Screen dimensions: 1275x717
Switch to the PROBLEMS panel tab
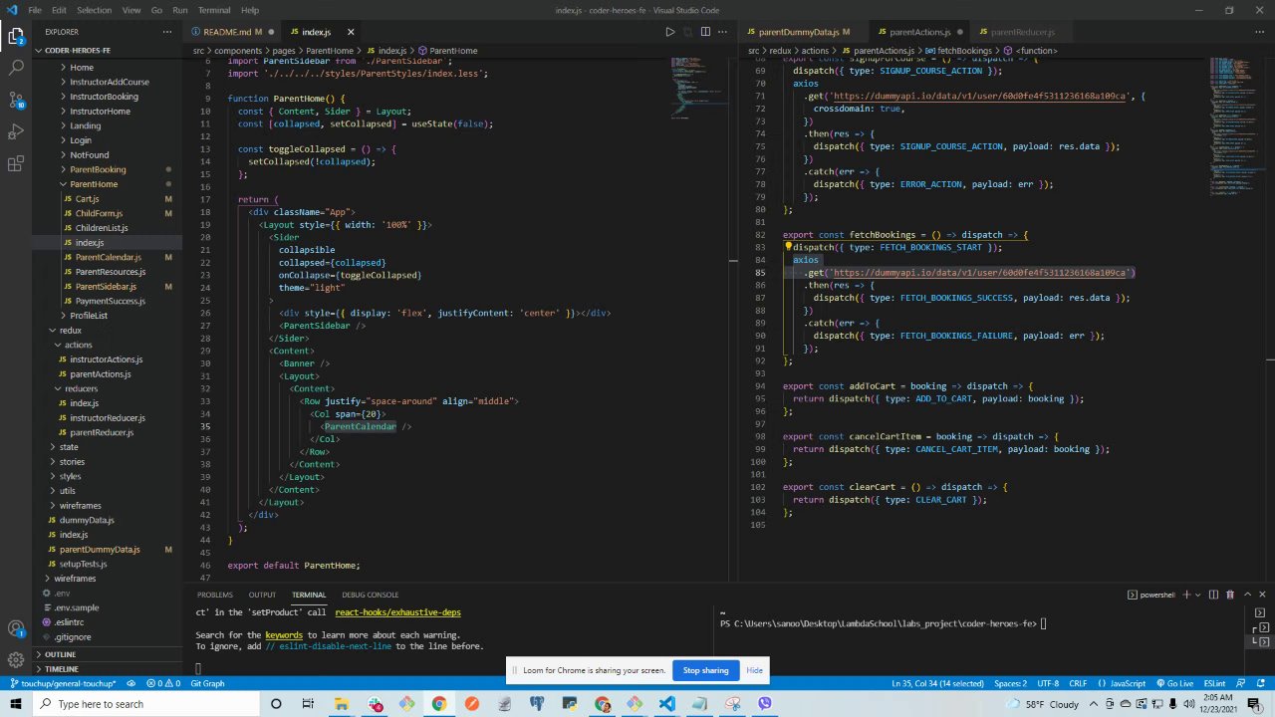pyautogui.click(x=214, y=595)
